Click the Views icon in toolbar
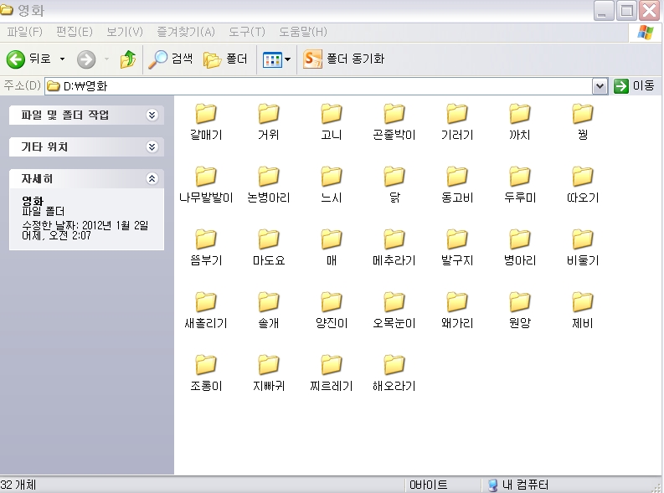 point(272,59)
